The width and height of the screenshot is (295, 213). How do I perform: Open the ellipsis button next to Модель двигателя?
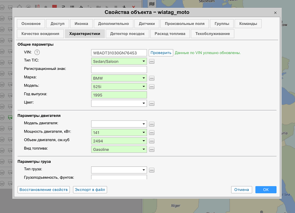152,124
